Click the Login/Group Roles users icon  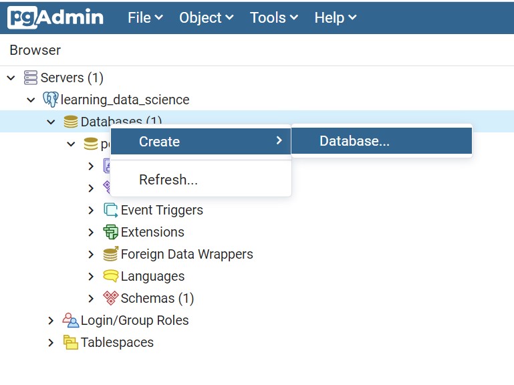tap(71, 320)
